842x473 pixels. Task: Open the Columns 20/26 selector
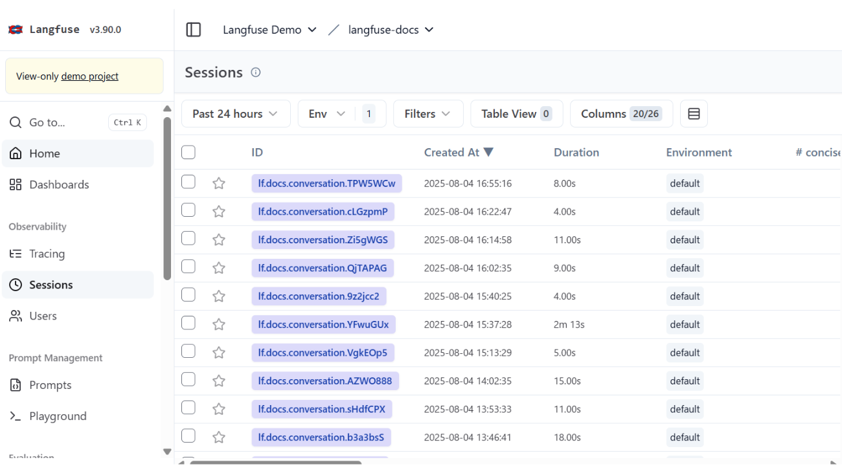point(621,114)
